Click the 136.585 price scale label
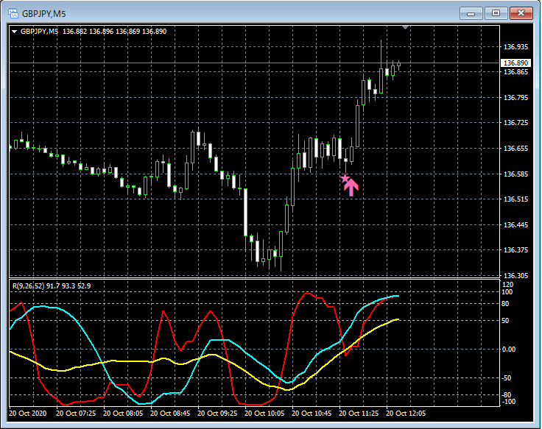Viewport: 542px width, 429px height. pyautogui.click(x=515, y=174)
